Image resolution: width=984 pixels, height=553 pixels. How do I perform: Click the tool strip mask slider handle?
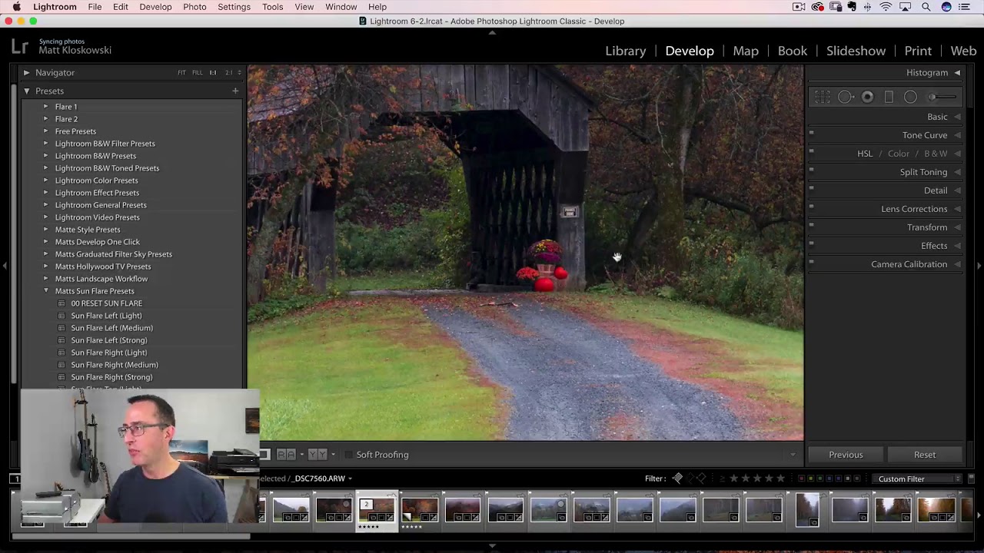pyautogui.click(x=932, y=97)
